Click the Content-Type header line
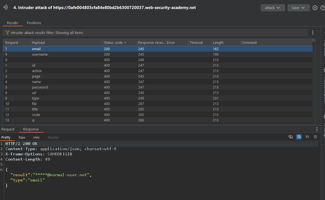The image size is (325, 200). point(61,149)
